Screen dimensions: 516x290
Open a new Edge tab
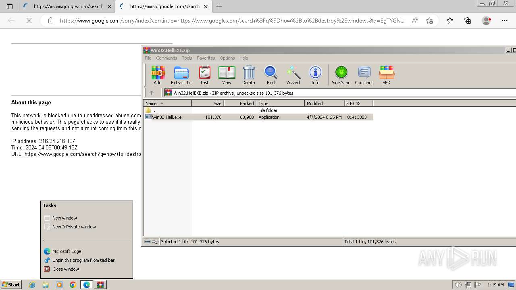(219, 6)
